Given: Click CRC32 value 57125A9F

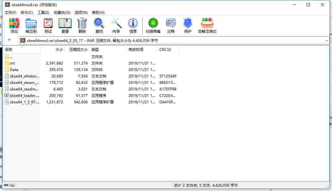Looking at the screenshot, I should click(168, 76).
